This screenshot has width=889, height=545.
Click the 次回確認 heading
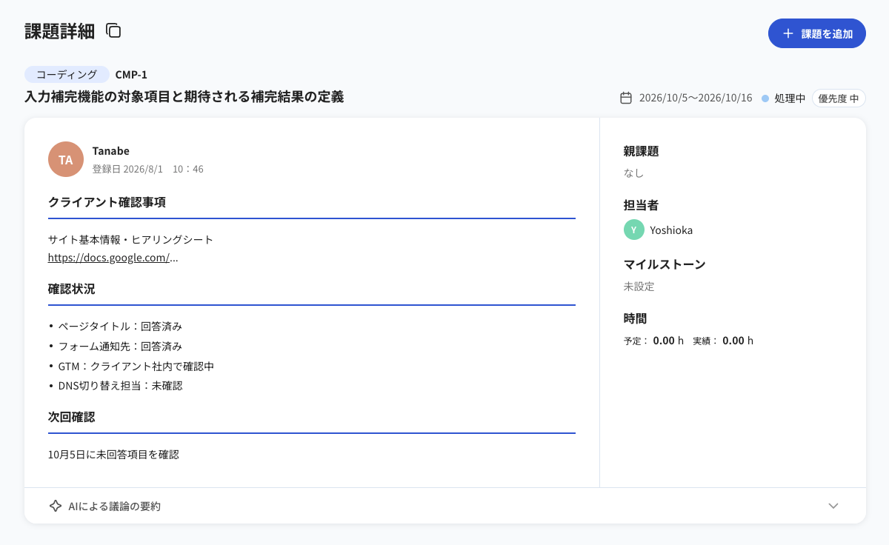point(71,417)
